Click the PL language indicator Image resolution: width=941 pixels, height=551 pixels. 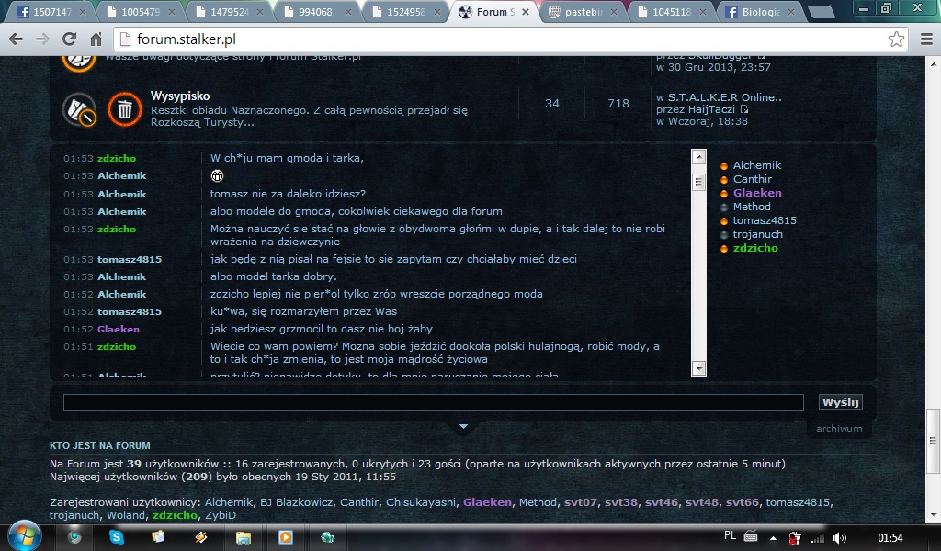[730, 536]
